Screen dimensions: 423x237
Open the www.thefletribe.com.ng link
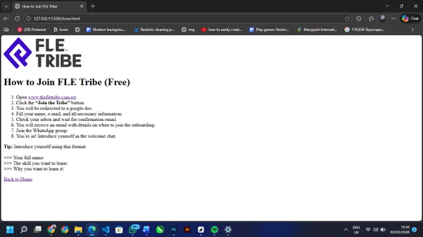(x=52, y=97)
